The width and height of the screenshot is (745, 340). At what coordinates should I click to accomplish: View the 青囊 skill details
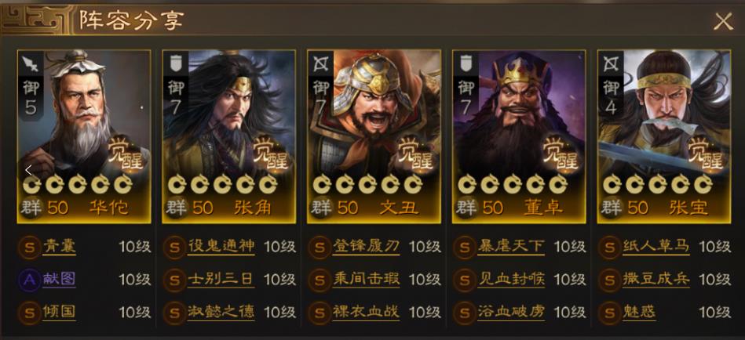(x=59, y=247)
